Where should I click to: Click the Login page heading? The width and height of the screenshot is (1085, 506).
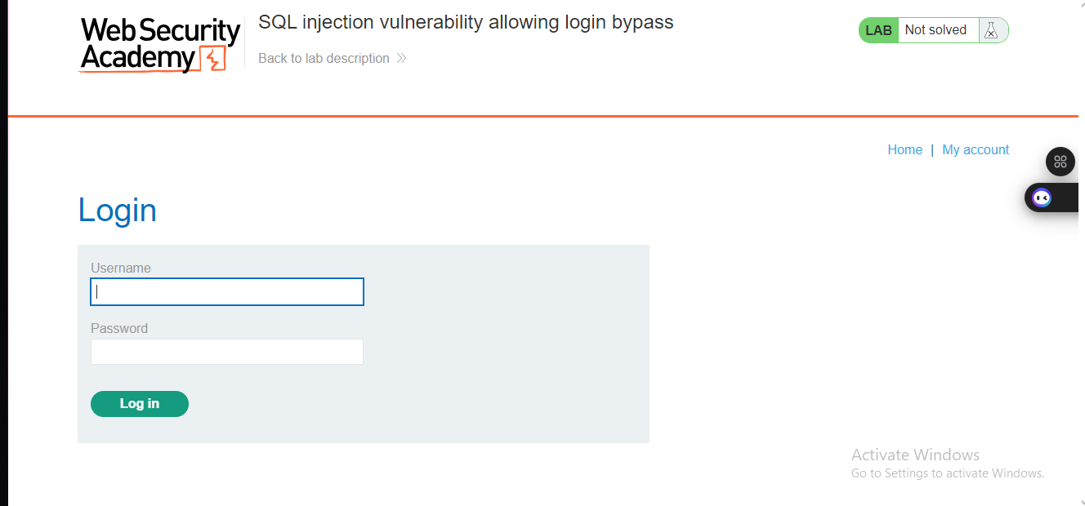[x=117, y=211]
